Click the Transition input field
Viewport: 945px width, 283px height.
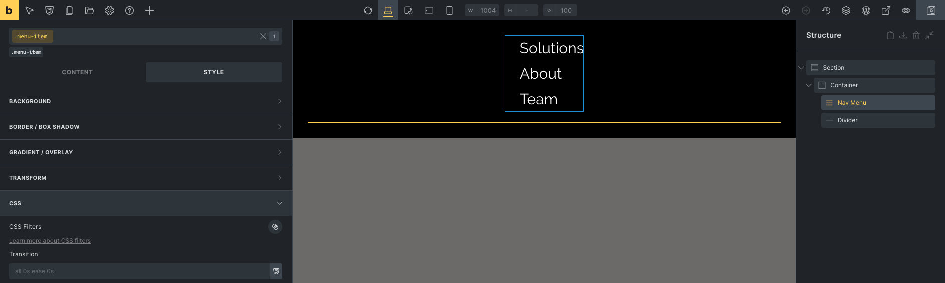pos(139,271)
